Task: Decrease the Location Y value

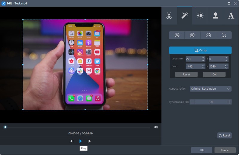Action: tap(226, 60)
